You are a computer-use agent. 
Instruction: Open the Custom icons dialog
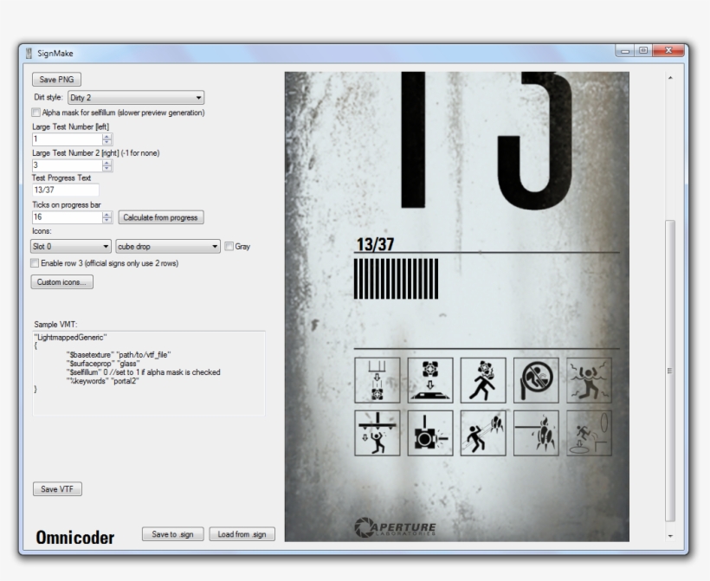62,282
